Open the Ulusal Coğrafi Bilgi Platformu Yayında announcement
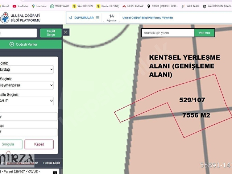The width and height of the screenshot is (232, 174). [148, 18]
